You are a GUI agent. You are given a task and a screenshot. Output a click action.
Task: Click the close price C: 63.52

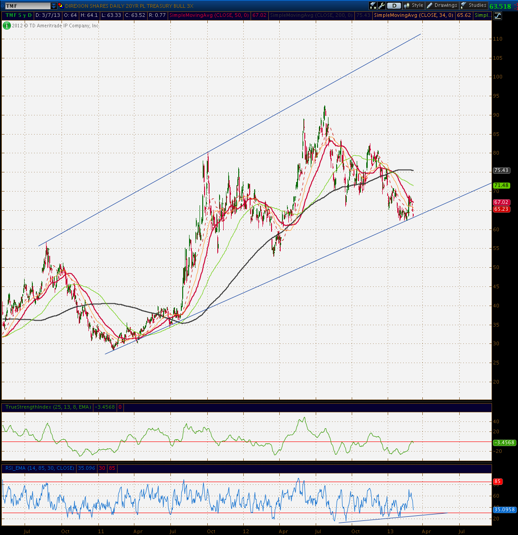(135, 16)
